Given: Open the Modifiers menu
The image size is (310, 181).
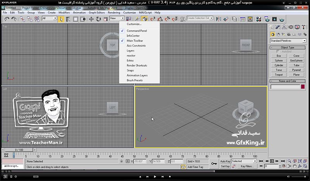Looking at the screenshot, I should point(64,12).
